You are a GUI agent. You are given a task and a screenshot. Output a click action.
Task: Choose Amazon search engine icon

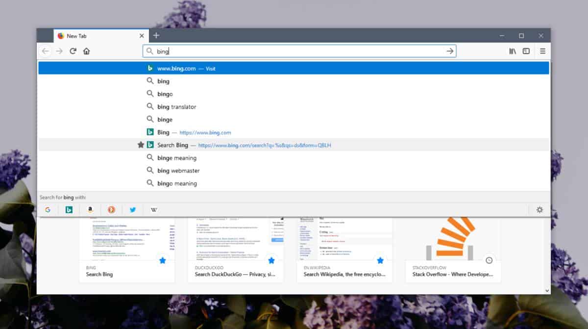click(90, 210)
